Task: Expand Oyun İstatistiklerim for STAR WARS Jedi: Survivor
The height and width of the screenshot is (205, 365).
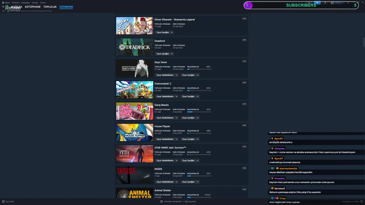Action: pos(167,161)
